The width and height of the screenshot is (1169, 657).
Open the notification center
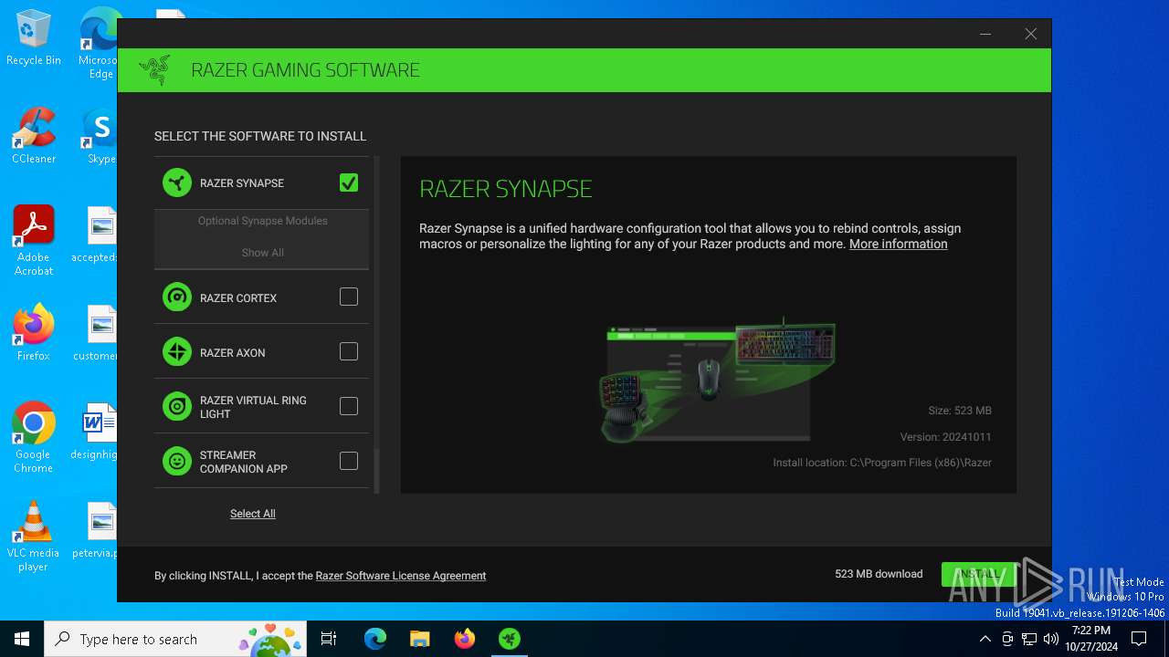[1139, 639]
